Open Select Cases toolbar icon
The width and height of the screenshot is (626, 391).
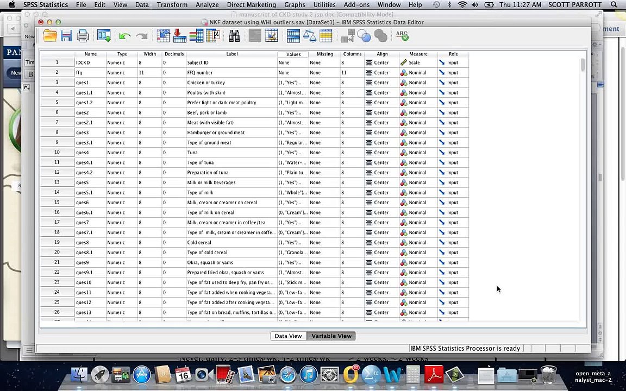click(x=326, y=36)
